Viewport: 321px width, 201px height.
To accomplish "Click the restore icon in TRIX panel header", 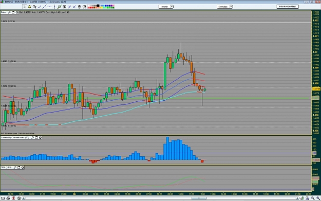I will (x=19, y=168).
